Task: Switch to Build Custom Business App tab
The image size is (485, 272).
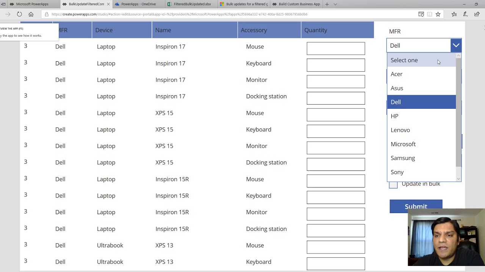Action: [297, 4]
